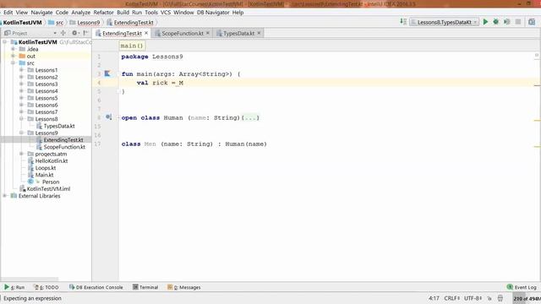Open the Code menu
Image resolution: width=541 pixels, height=304 pixels.
point(62,13)
